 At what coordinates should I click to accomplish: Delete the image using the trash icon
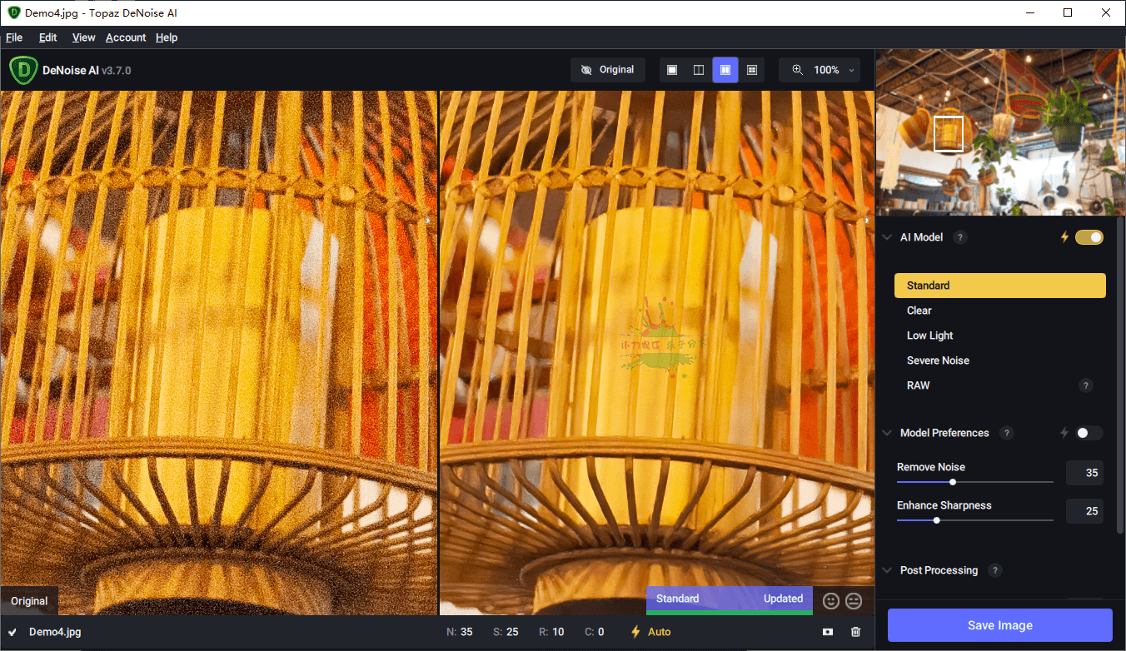(855, 631)
